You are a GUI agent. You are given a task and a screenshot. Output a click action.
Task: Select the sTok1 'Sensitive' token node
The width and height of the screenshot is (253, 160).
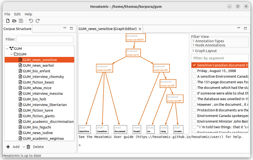pyautogui.click(x=84, y=129)
